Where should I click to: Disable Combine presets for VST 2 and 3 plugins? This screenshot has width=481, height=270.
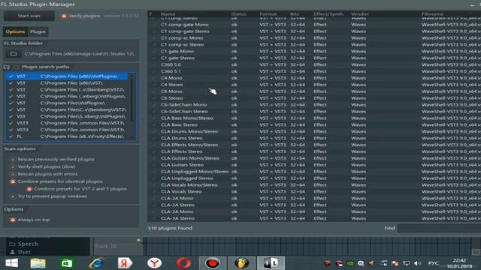pos(29,189)
